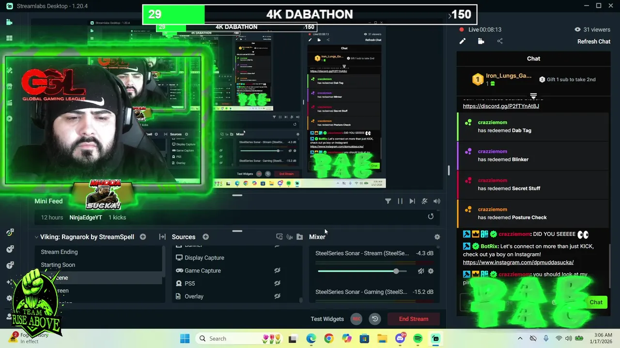Open File Explorer from the taskbar
620x348 pixels.
[382, 338]
